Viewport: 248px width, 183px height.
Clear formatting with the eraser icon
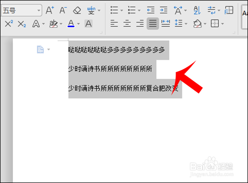[x=77, y=10]
